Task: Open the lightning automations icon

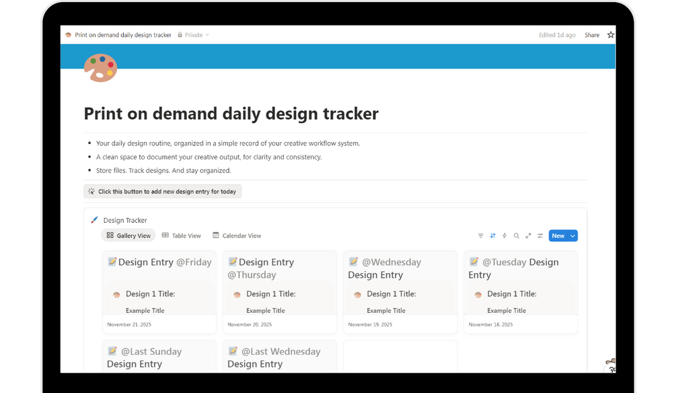Action: (x=504, y=236)
